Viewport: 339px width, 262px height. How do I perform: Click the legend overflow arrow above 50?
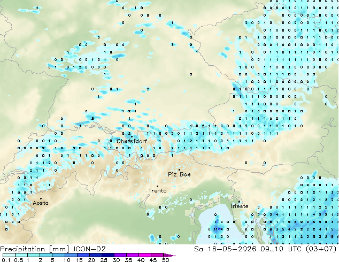click(169, 255)
